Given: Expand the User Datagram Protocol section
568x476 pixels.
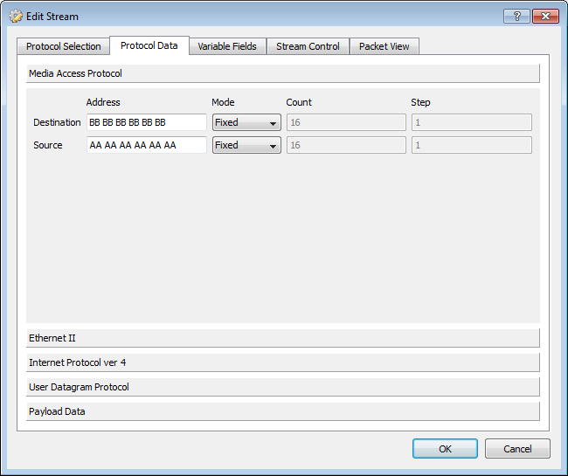Looking at the screenshot, I should click(x=283, y=387).
